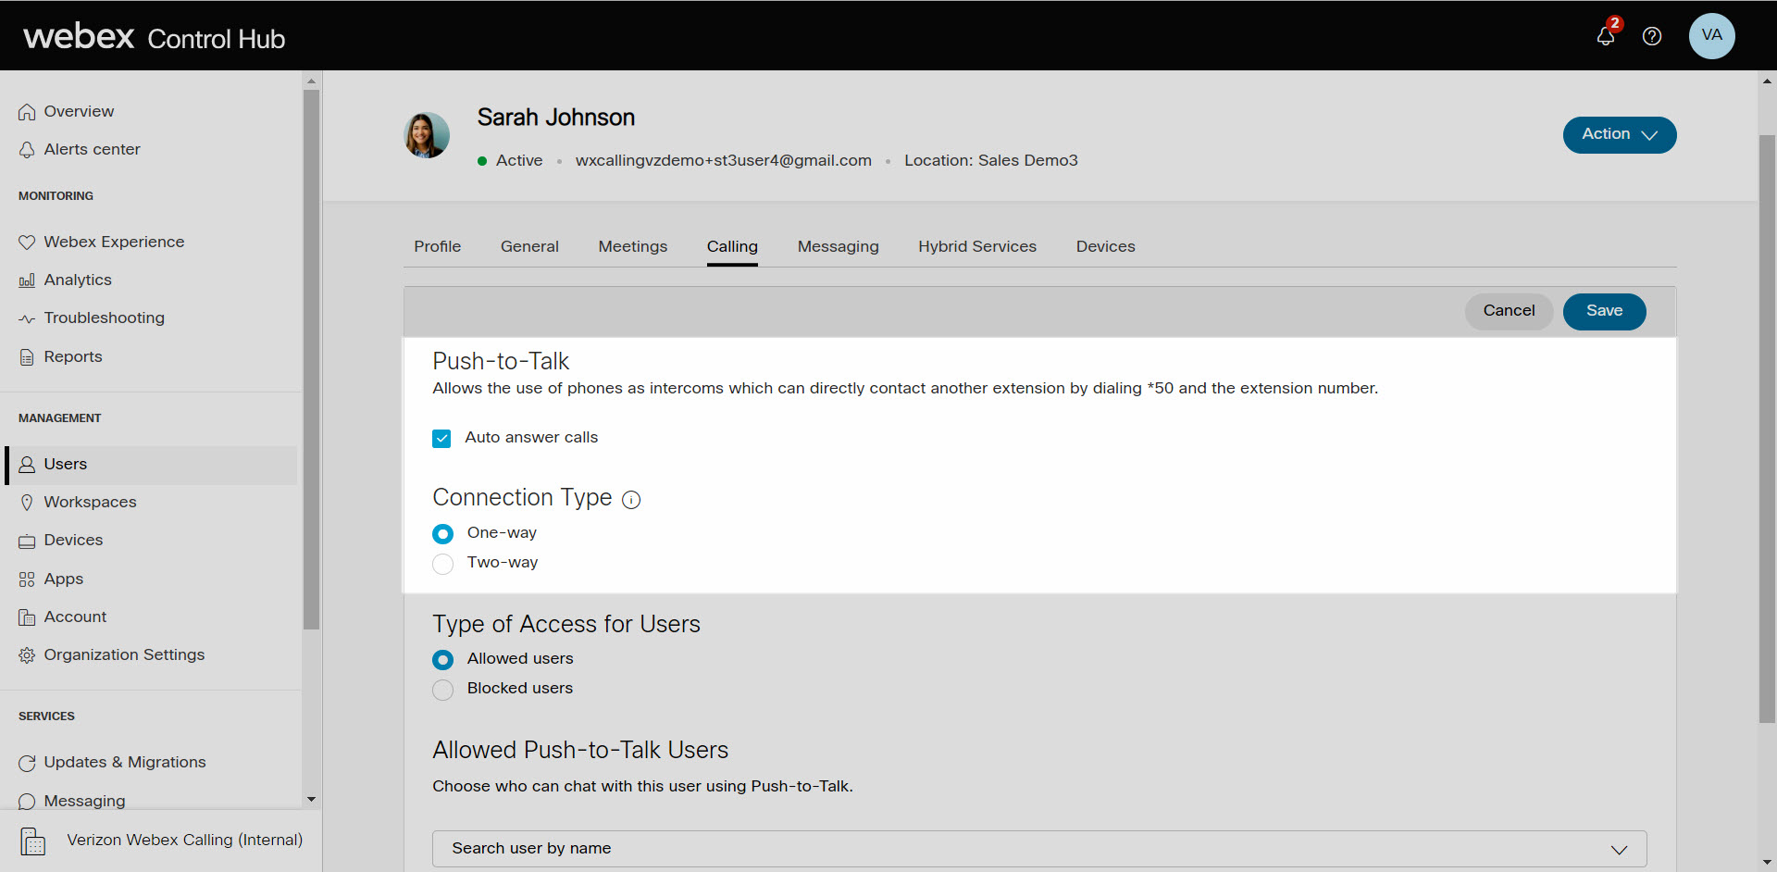The height and width of the screenshot is (872, 1777).
Task: Click the help question mark icon
Action: 1652,36
